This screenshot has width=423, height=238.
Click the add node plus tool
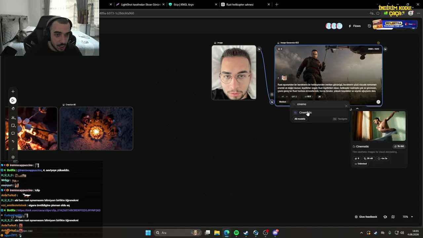click(x=13, y=92)
